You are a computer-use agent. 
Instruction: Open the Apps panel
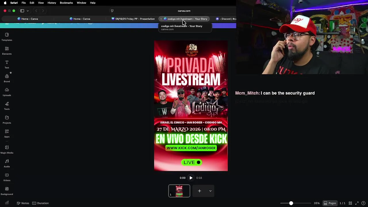7,133
